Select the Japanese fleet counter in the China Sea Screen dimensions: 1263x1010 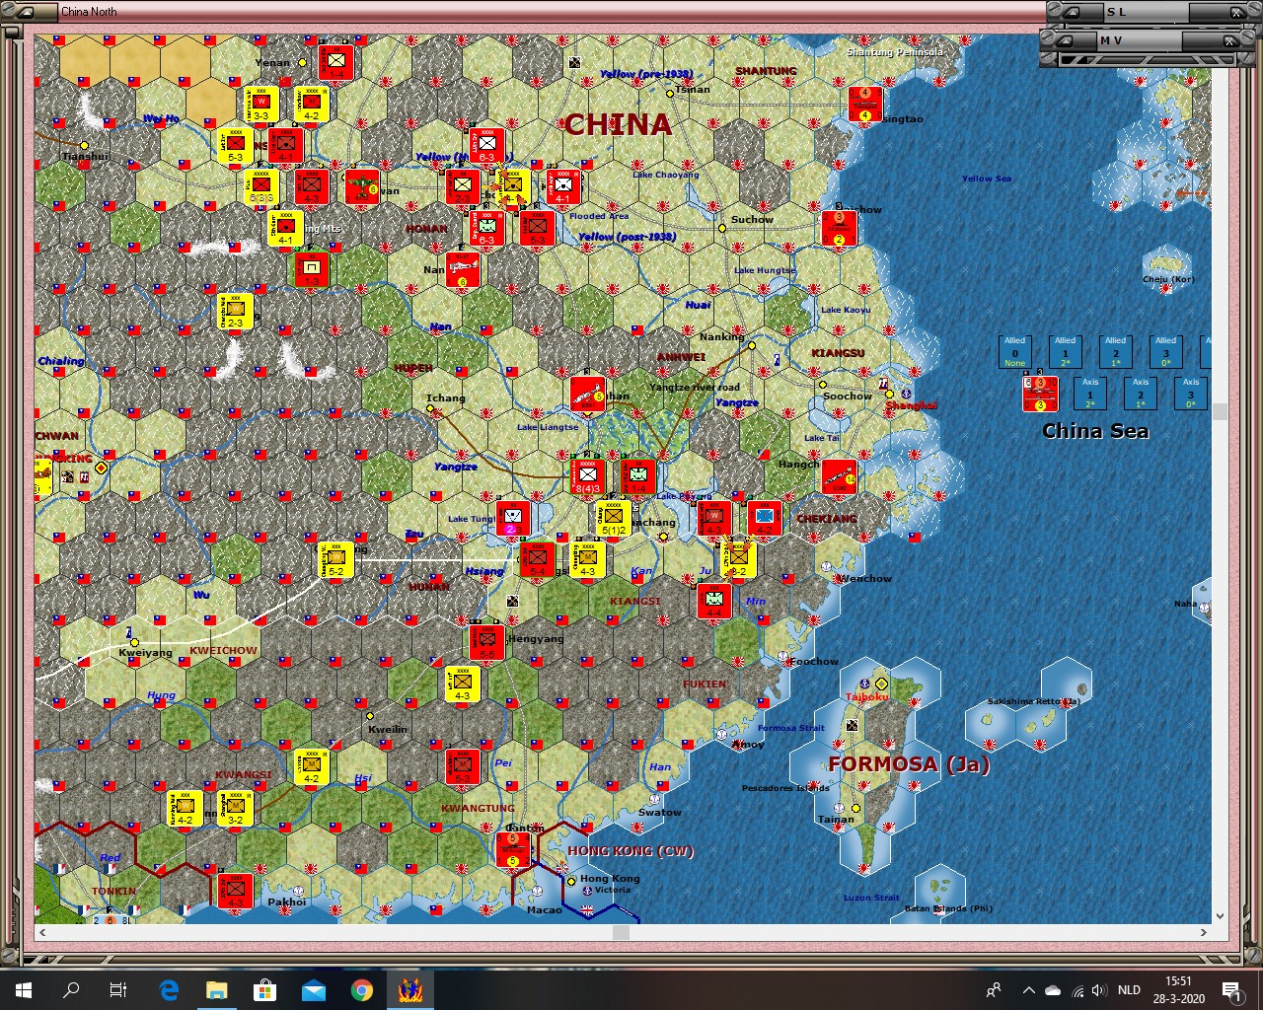pyautogui.click(x=1040, y=394)
